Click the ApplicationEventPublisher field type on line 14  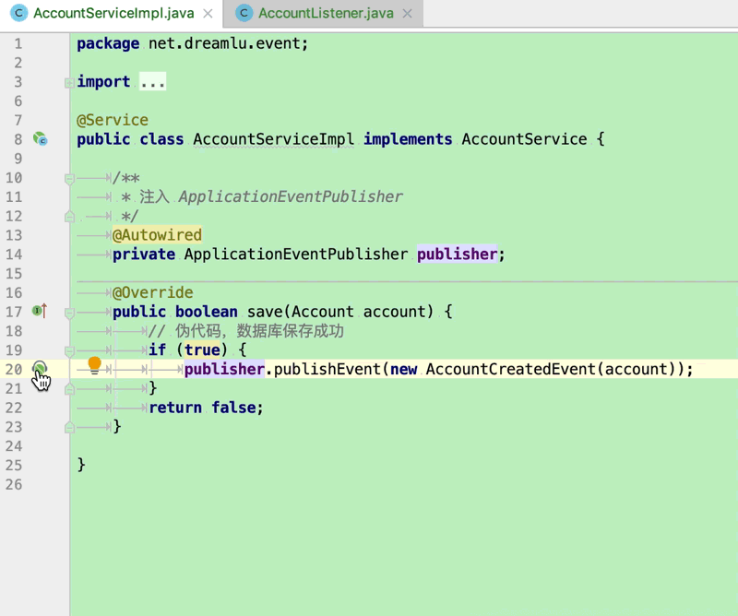pyautogui.click(x=295, y=255)
